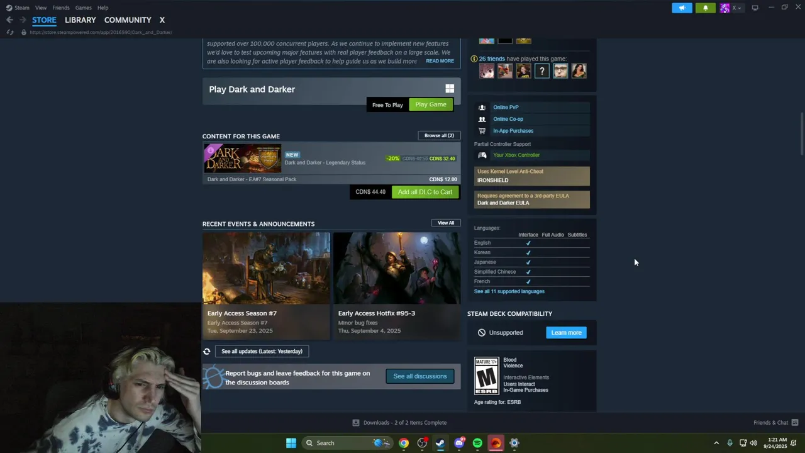Open the Games menu
Viewport: 805px width, 453px height.
[83, 8]
